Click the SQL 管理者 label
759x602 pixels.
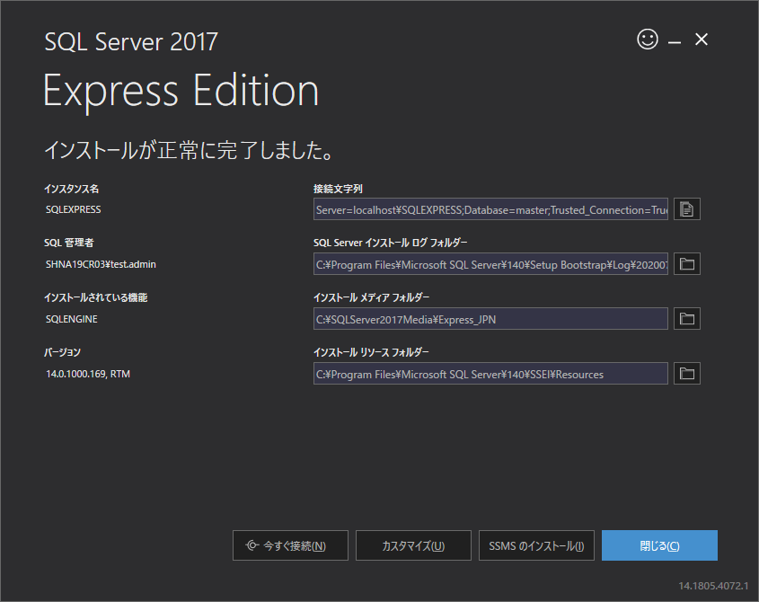[x=69, y=243]
